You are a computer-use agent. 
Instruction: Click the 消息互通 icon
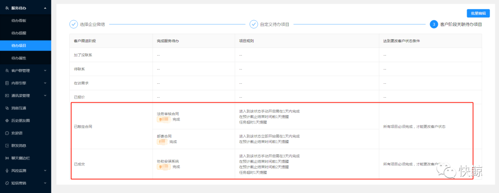(x=6, y=108)
